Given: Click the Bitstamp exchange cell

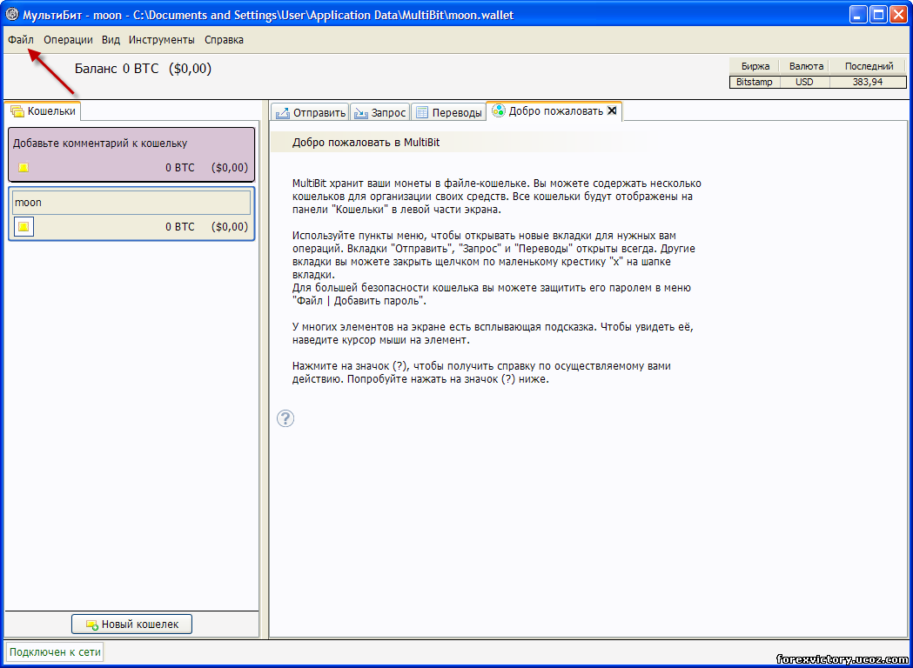Looking at the screenshot, I should pyautogui.click(x=755, y=82).
